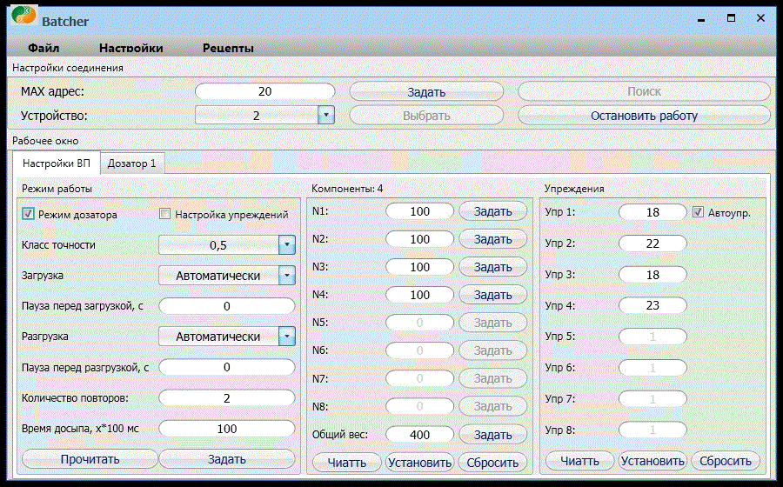The width and height of the screenshot is (783, 487).
Task: Click Сбросить in the Упреждения panel
Action: 726,462
